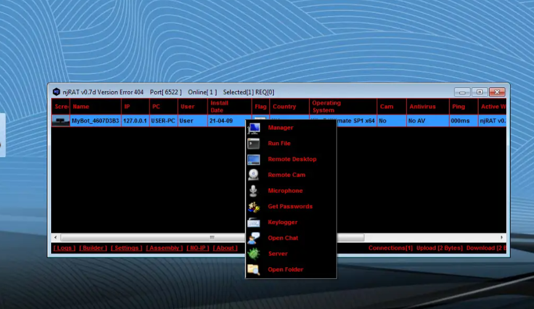Viewport: 534px width, 309px height.
Task: Click the Remote Cam webcam icon
Action: point(253,175)
